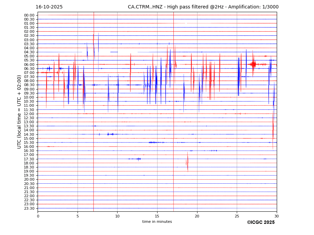Select the 15:30 row label

coord(29,142)
